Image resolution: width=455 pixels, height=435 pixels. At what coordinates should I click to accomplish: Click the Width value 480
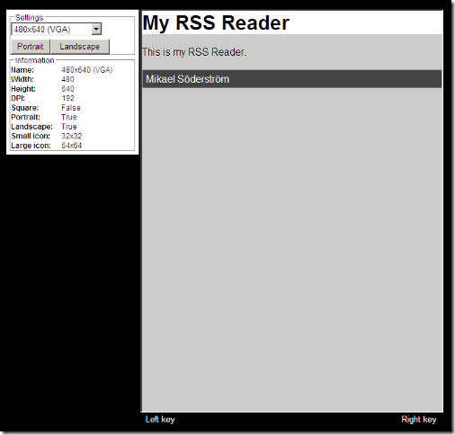coord(67,79)
